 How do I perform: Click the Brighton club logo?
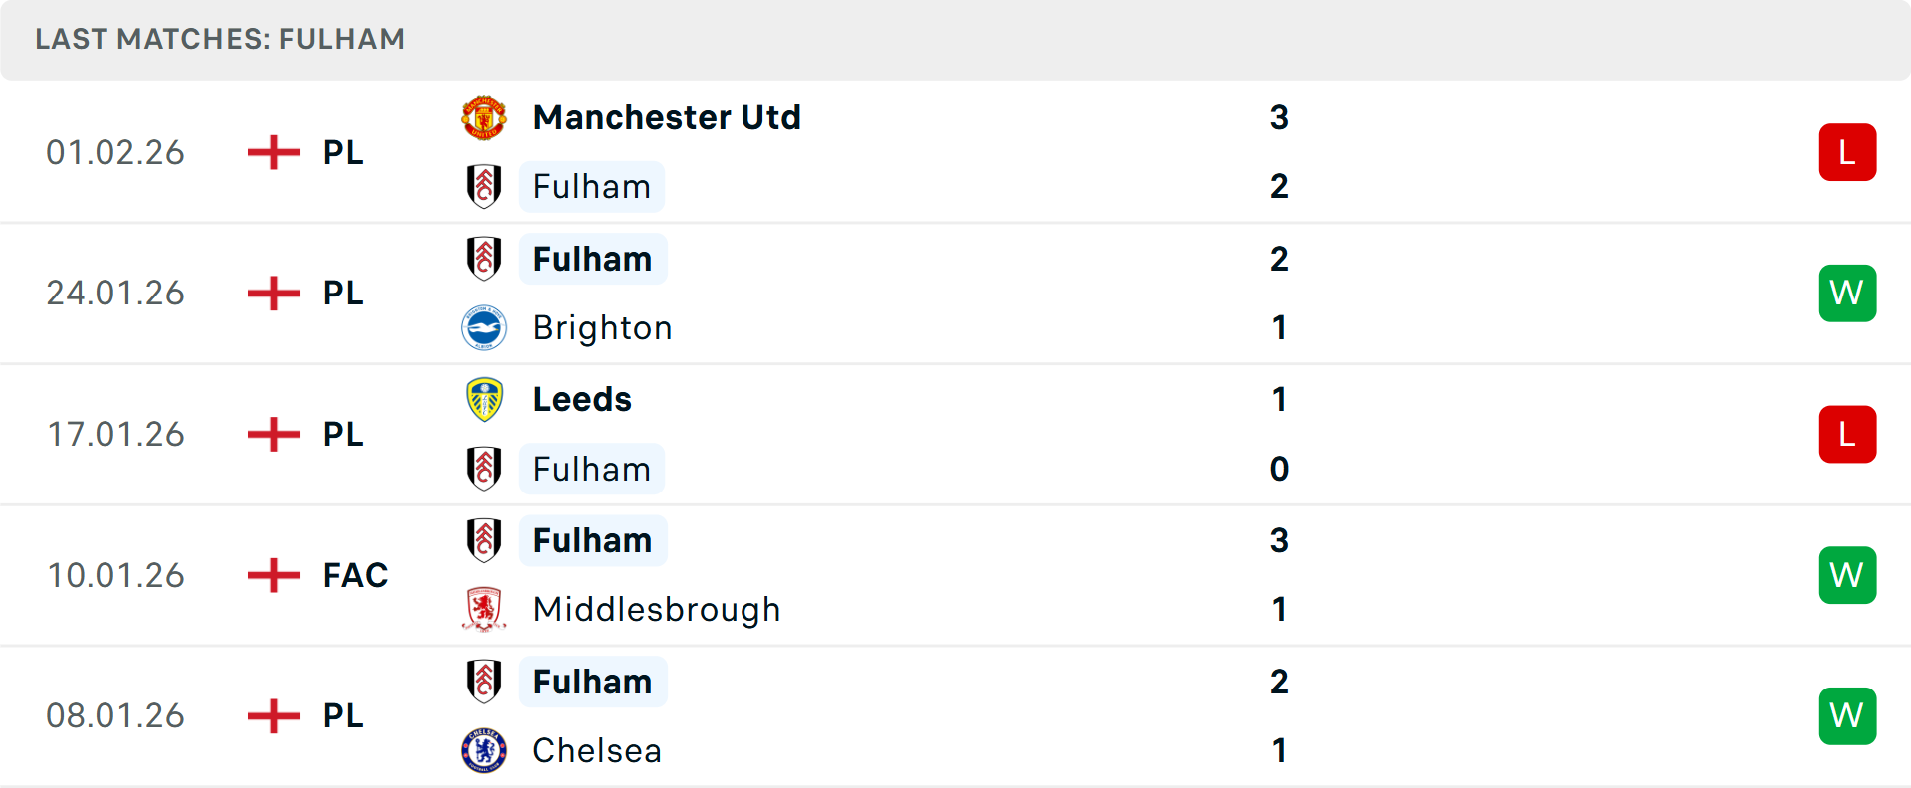pos(484,327)
